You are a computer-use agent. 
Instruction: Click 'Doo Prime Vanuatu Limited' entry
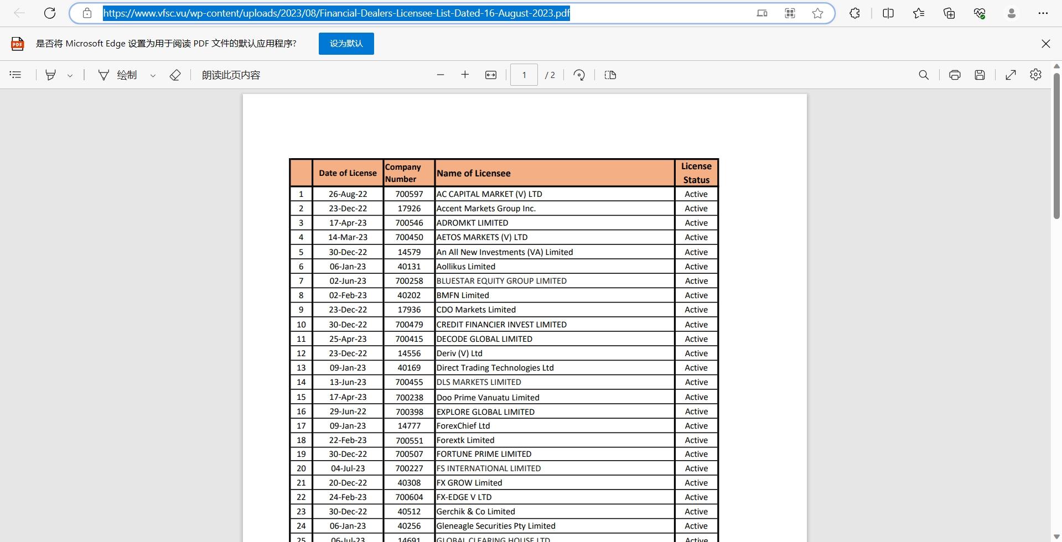click(x=488, y=397)
